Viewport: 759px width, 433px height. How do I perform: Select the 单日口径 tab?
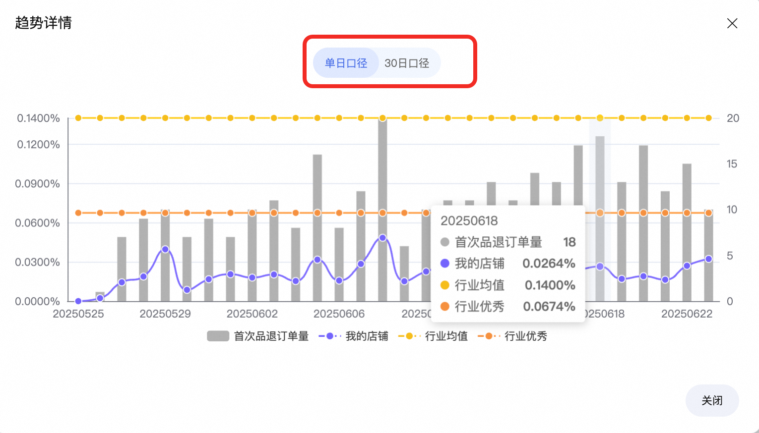tap(346, 63)
